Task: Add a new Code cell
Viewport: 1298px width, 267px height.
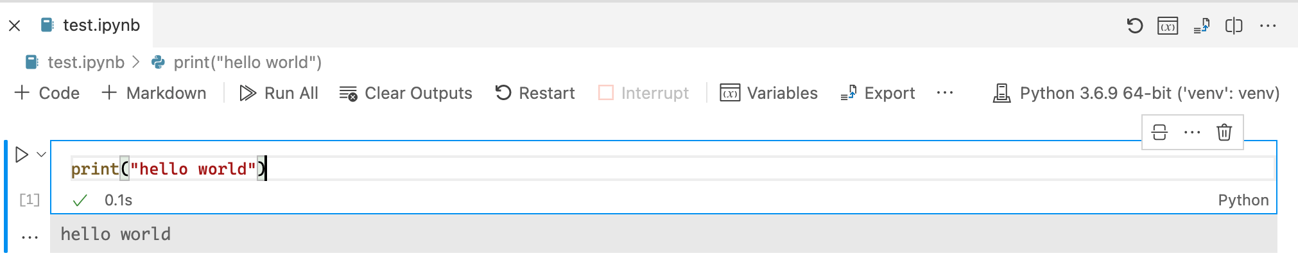Action: [47, 93]
